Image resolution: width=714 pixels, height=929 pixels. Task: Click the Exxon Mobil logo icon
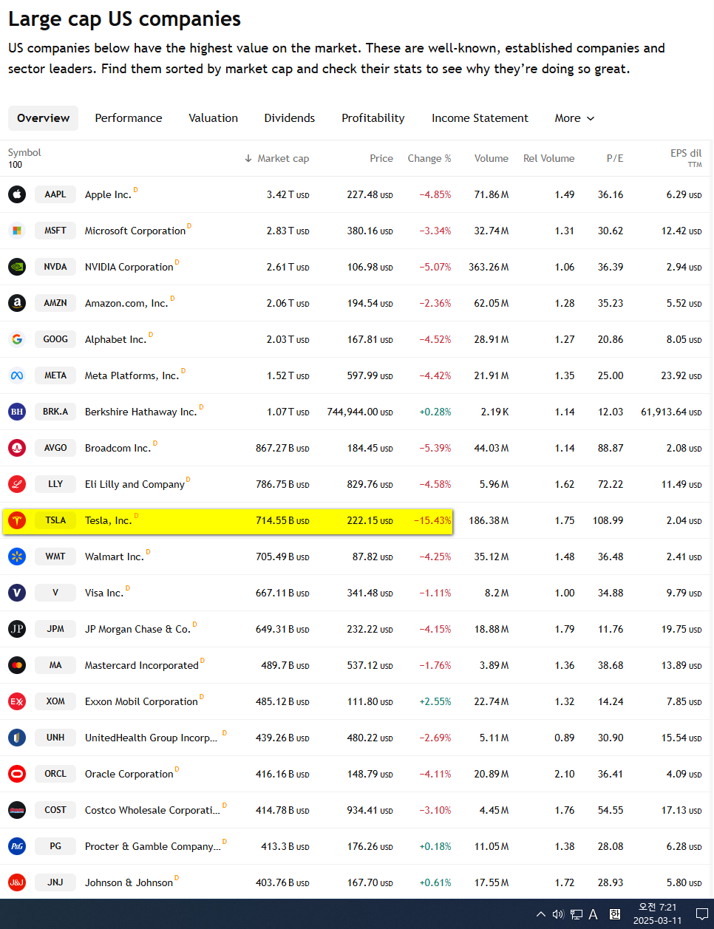(x=17, y=701)
